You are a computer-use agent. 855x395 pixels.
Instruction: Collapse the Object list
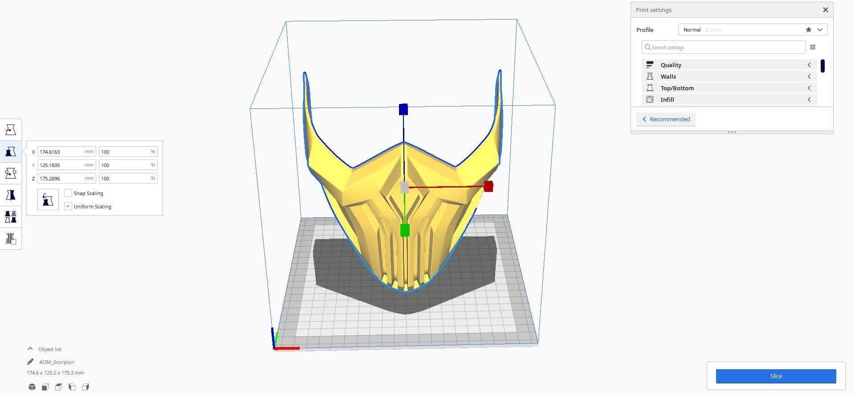tap(30, 349)
